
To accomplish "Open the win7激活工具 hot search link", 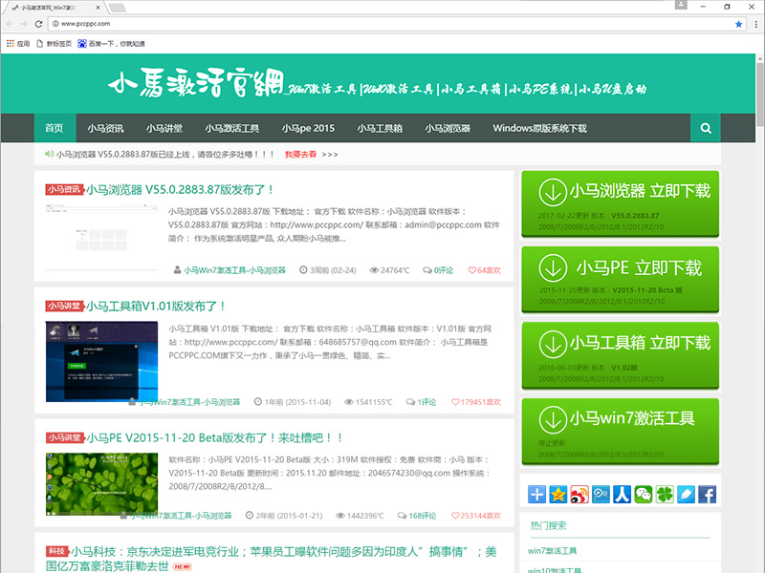I will [x=553, y=550].
